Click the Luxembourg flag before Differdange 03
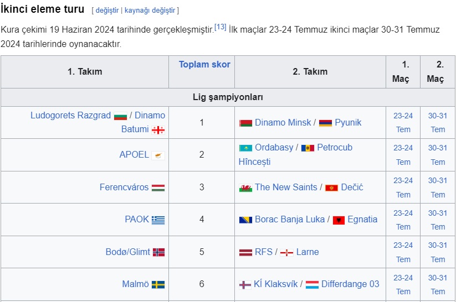The width and height of the screenshot is (456, 302). 312,284
